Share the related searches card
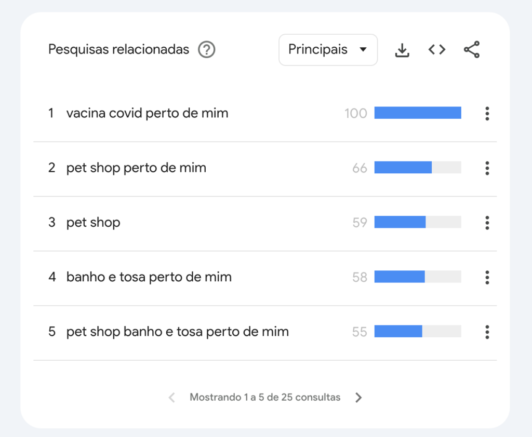Image resolution: width=532 pixels, height=437 pixels. [x=472, y=49]
